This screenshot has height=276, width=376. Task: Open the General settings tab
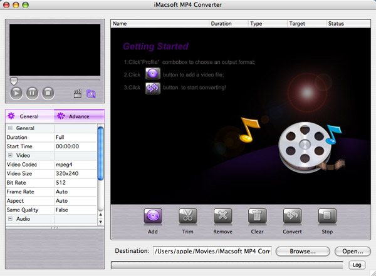pyautogui.click(x=29, y=116)
